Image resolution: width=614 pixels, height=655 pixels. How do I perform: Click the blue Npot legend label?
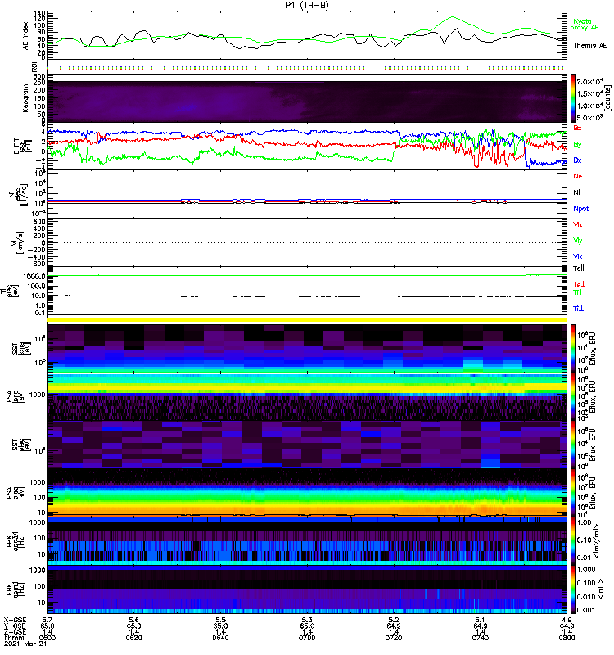(581, 209)
